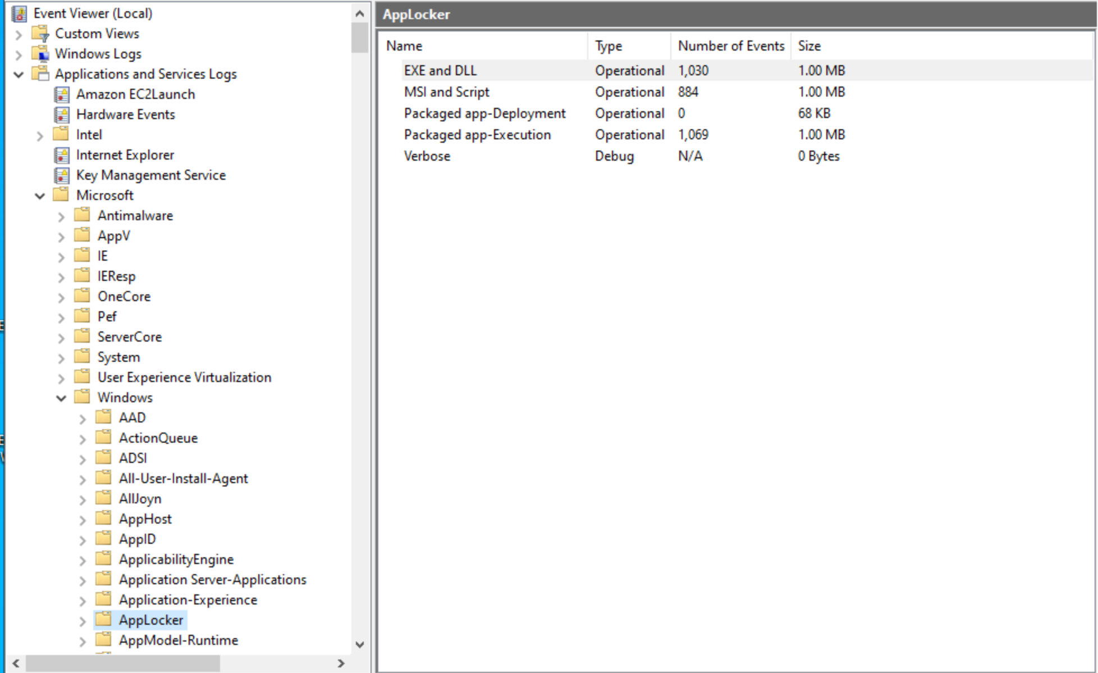Collapse the Microsoft tree node
The height and width of the screenshot is (673, 1098).
tap(40, 195)
